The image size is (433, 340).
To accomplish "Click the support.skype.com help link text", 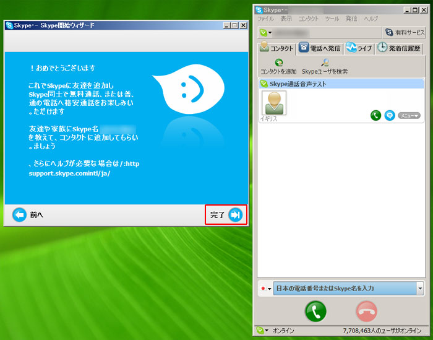I will (69, 173).
